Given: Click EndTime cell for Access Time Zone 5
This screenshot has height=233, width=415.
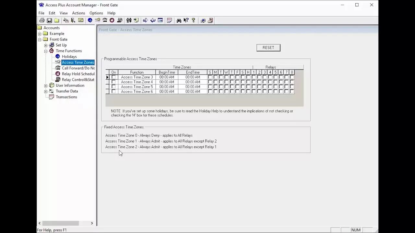Looking at the screenshot, I should (x=193, y=87).
